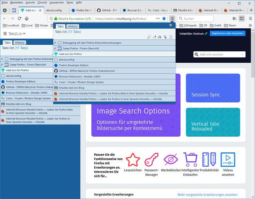The width and height of the screenshot is (255, 199).
Task: Go to the home page
Action: tap(26, 18)
